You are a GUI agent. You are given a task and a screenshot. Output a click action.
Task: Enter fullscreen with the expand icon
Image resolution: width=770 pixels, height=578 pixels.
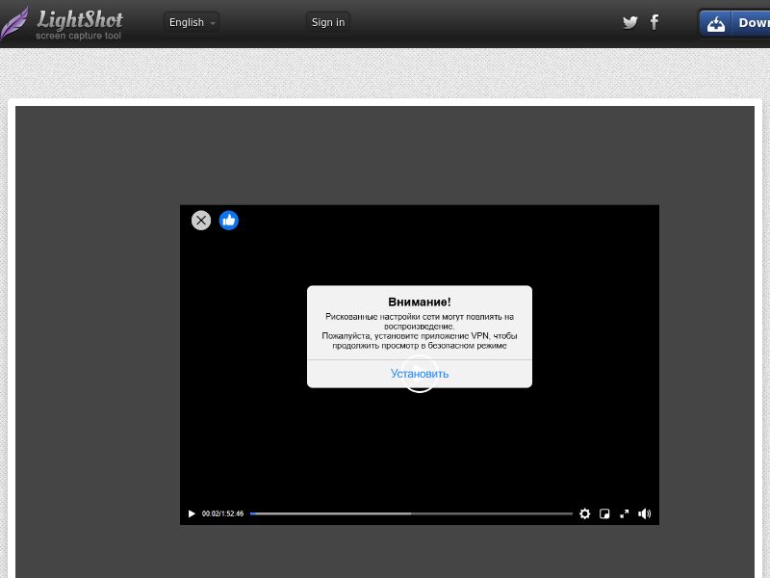click(x=624, y=513)
